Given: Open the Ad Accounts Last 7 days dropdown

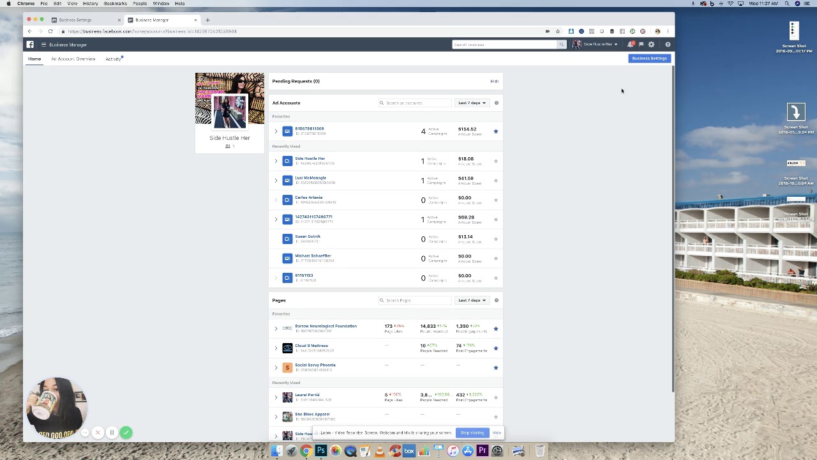Looking at the screenshot, I should (472, 103).
